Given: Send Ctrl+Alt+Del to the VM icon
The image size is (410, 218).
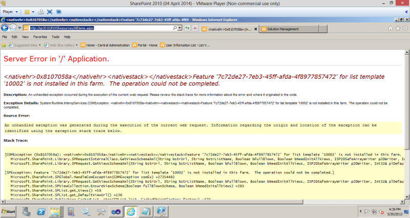Looking at the screenshot, I should 41,12.
